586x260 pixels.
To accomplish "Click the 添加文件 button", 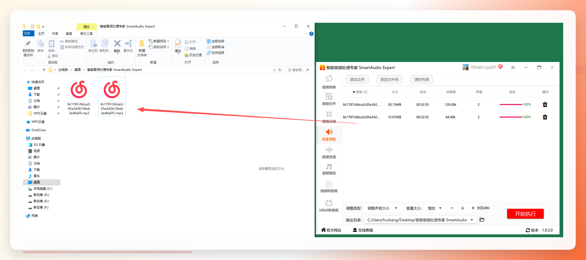I will 357,79.
